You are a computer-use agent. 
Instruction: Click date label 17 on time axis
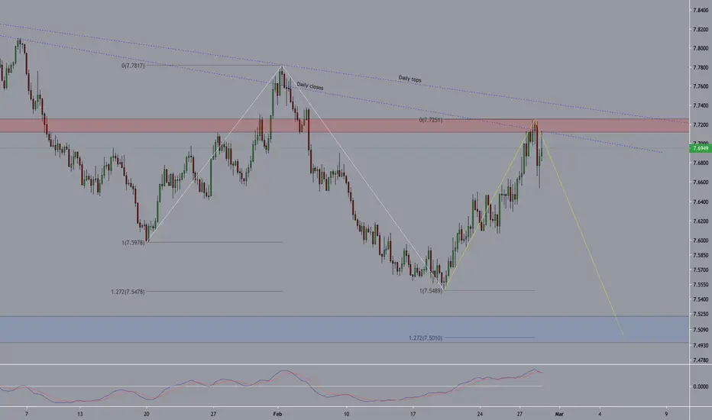coord(413,414)
